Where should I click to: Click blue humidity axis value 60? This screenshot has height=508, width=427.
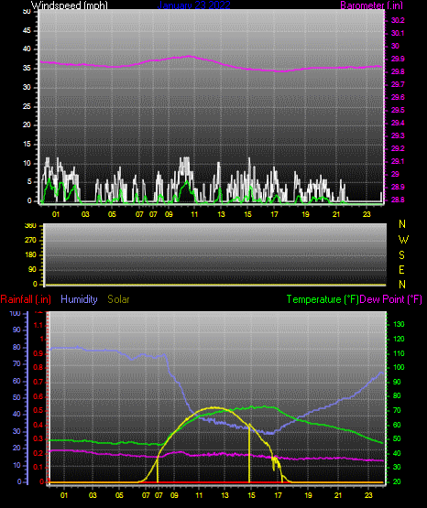(x=16, y=382)
